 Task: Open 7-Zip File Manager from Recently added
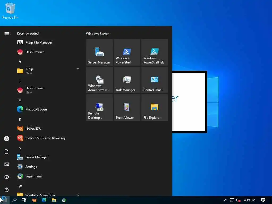pos(48,42)
